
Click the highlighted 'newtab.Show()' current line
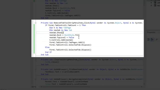pos(56,33)
